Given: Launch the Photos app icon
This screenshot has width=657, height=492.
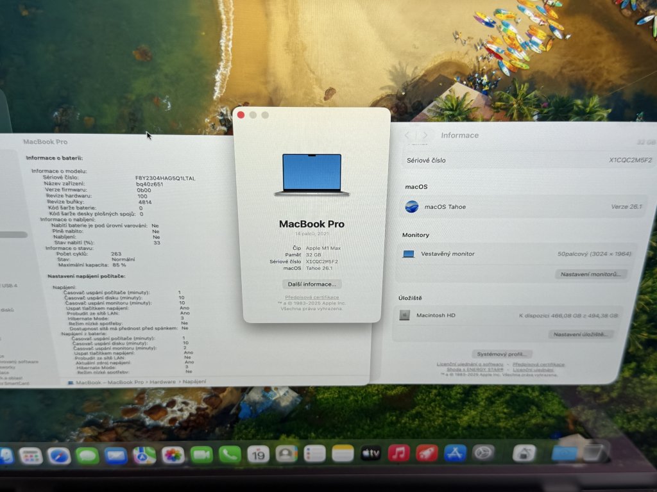Looking at the screenshot, I should (173, 455).
